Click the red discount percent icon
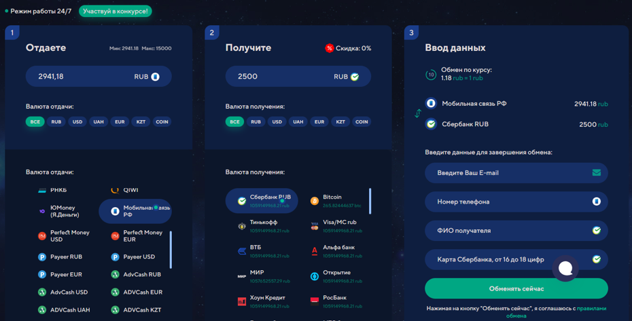Viewport: 632px width, 321px height. [330, 48]
